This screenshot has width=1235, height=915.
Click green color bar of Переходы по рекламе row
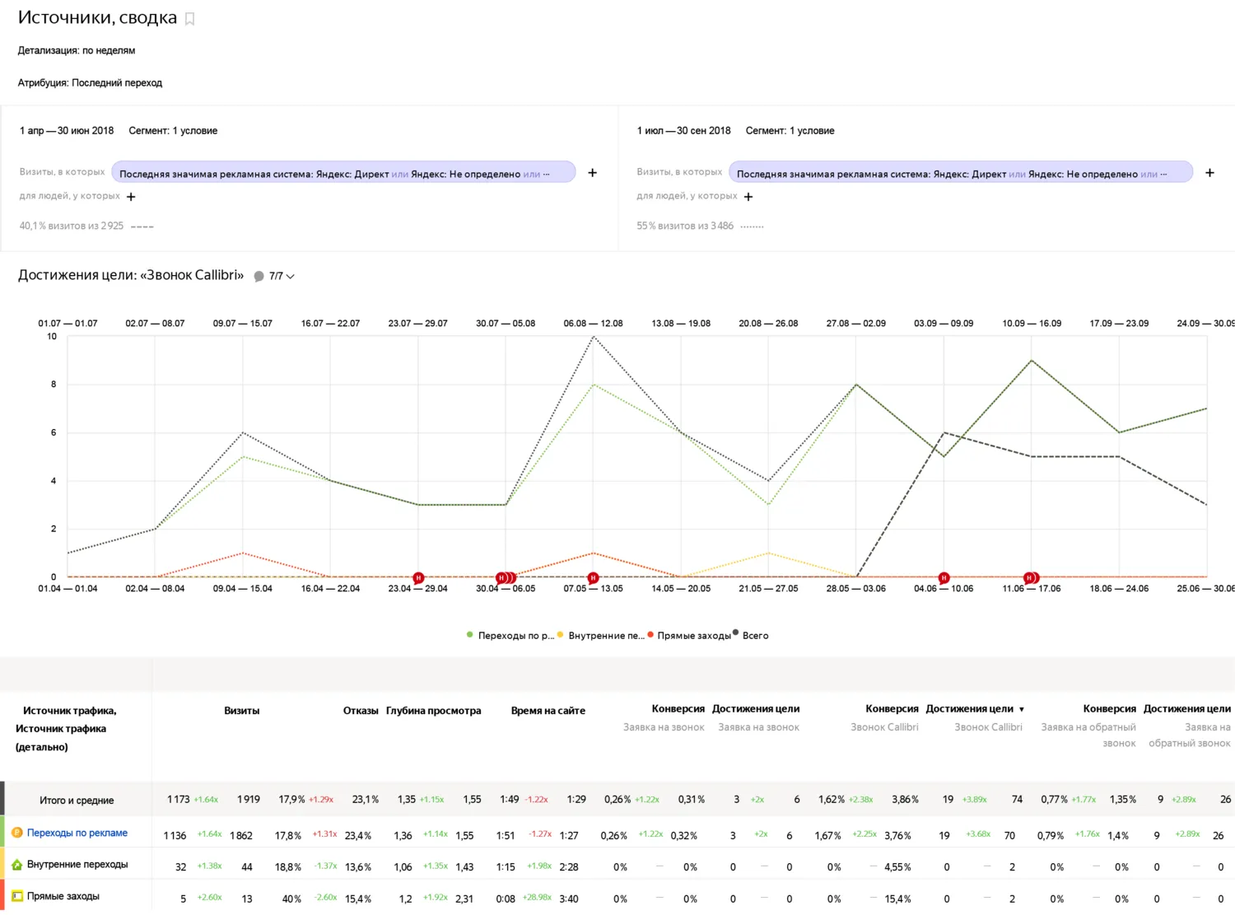(2, 832)
